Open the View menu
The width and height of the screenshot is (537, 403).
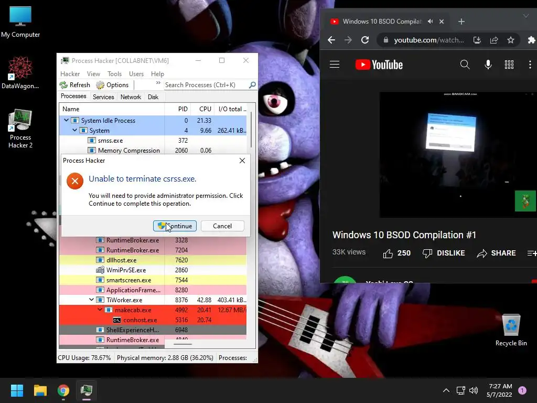click(x=93, y=73)
